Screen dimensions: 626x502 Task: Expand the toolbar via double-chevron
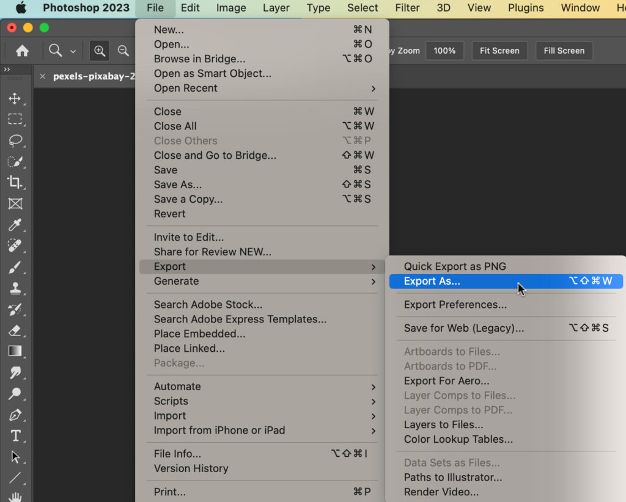click(x=7, y=70)
